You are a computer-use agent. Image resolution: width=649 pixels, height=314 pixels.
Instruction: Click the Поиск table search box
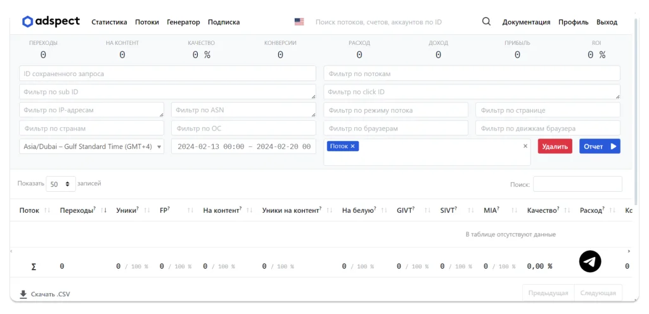(x=577, y=184)
